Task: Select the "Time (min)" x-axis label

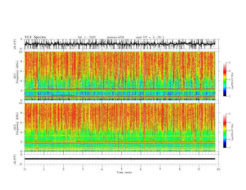Action: 124,172
